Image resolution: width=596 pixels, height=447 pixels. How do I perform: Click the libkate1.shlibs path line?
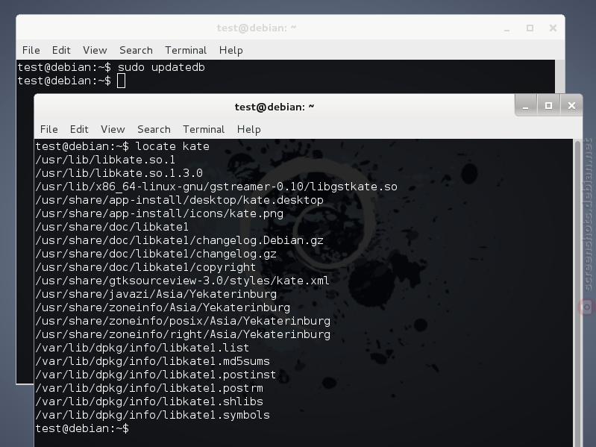coord(149,401)
